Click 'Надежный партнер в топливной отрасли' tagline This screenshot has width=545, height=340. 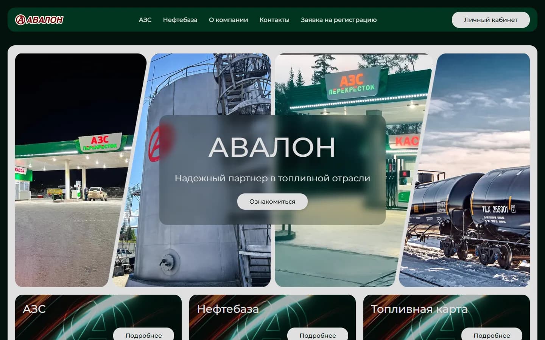(x=272, y=178)
